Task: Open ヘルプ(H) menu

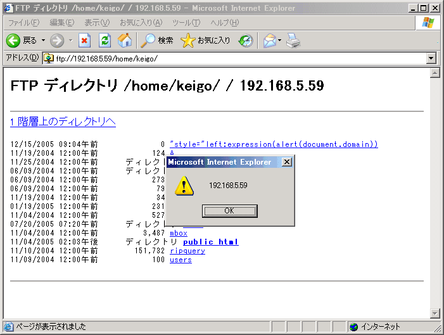Action: tap(225, 23)
